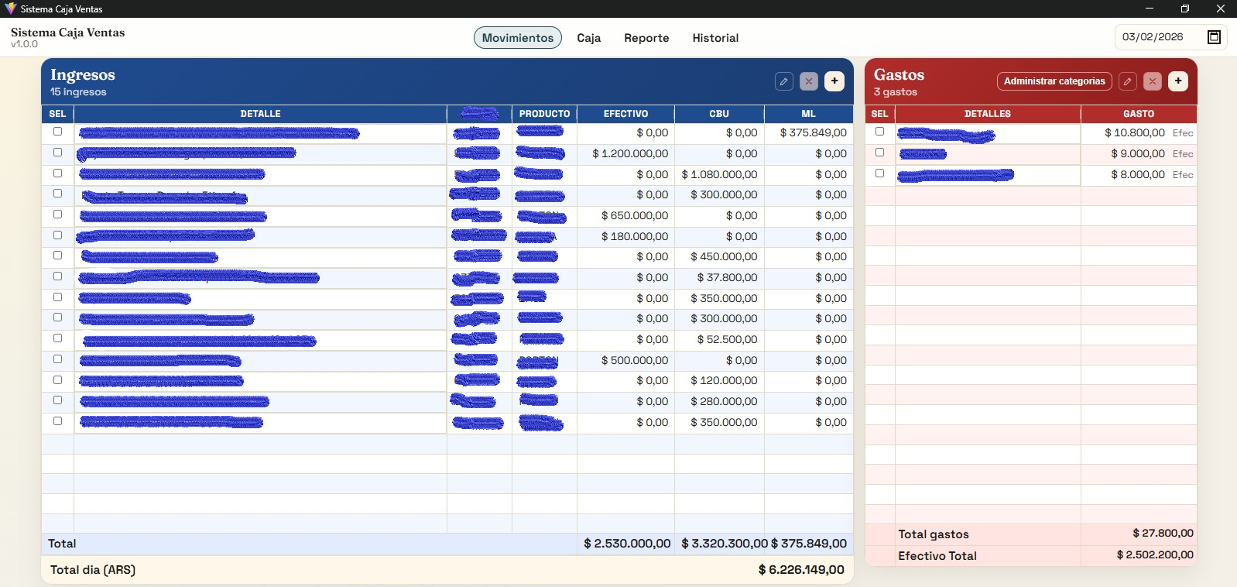The width and height of the screenshot is (1237, 587).
Task: Select the Movimientos tab
Action: click(518, 38)
